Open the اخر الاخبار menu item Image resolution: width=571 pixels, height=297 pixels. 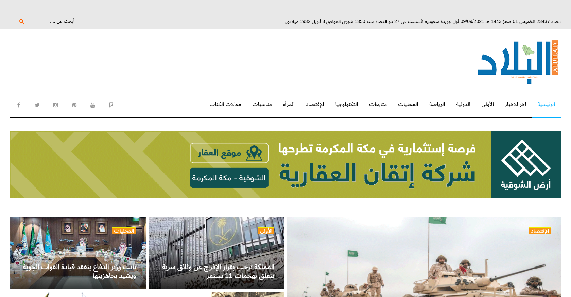pos(516,104)
